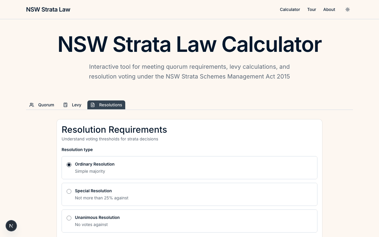Select the Unanimous Resolution radio button
The image size is (379, 237).
69,218
